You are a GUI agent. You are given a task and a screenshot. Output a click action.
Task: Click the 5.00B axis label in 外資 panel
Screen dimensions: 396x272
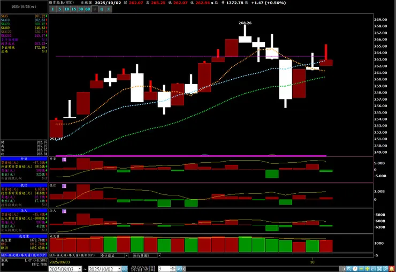[x=379, y=163]
